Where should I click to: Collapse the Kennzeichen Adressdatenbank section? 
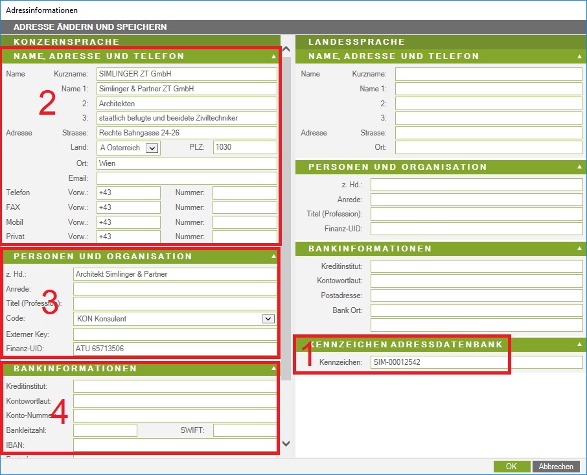(x=579, y=345)
